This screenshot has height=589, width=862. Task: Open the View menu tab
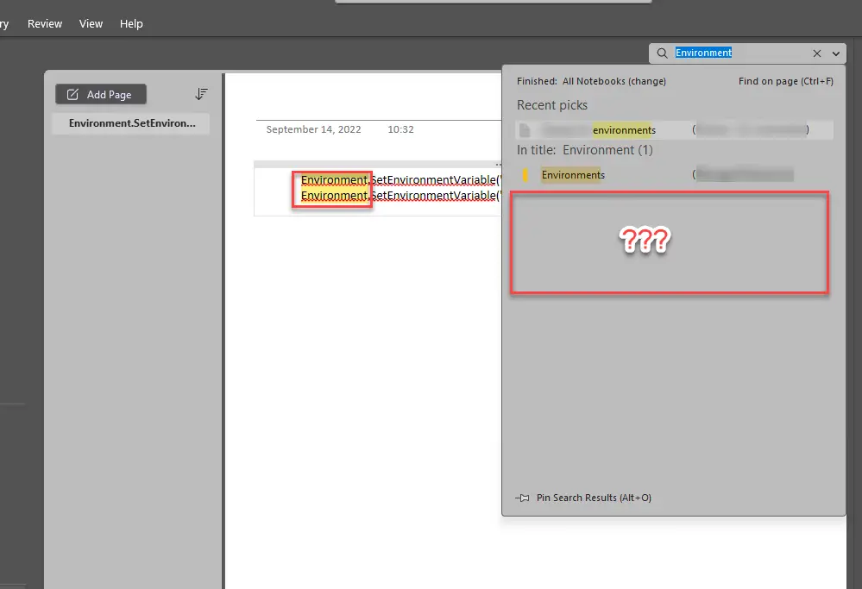(x=91, y=24)
